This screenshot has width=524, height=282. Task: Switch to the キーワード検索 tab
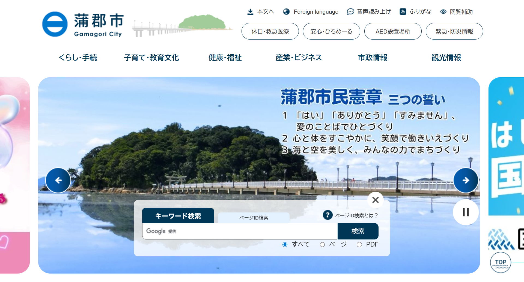pos(178,216)
